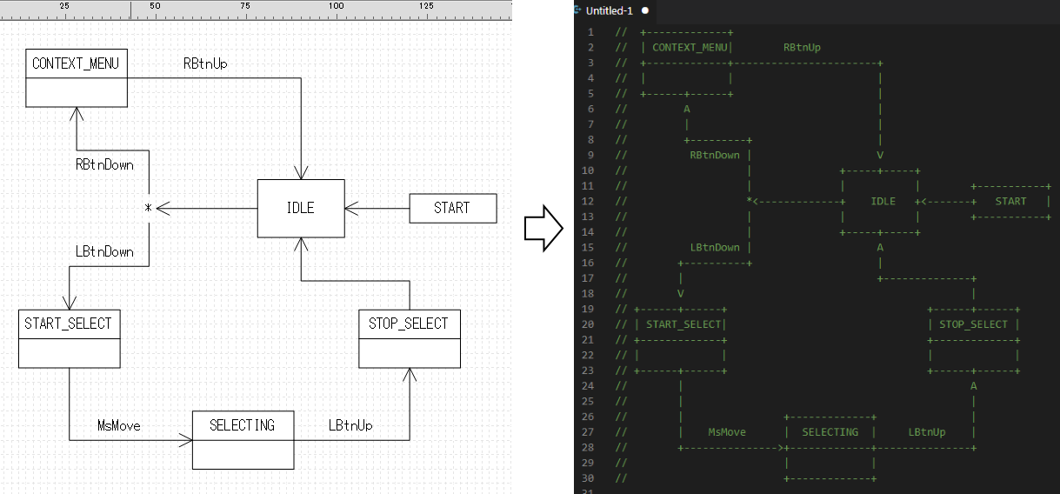Select the STOP_SELECT state box in diagram
This screenshot has height=494, width=1060.
point(409,338)
